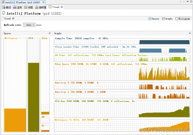This screenshot has height=135, width=193.
Task: Uncheck the Spaces checkbox
Action: [x=150, y=19]
